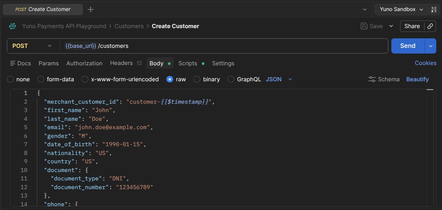This screenshot has height=210, width=442.
Task: Choose the GraphQL body radio button
Action: [231, 79]
